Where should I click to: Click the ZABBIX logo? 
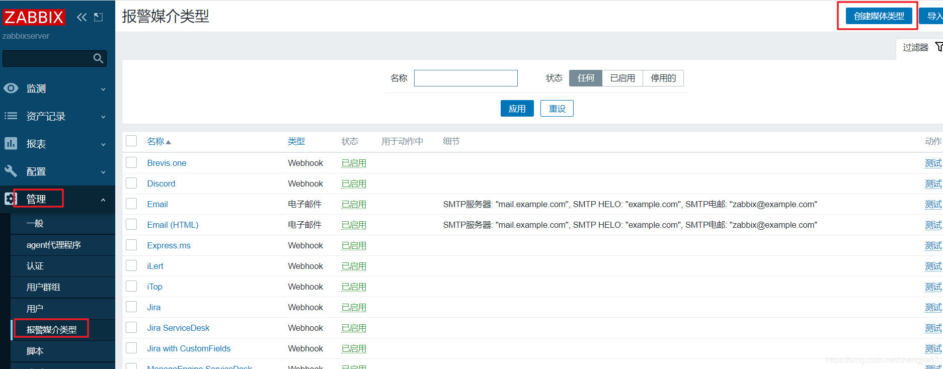click(x=34, y=17)
